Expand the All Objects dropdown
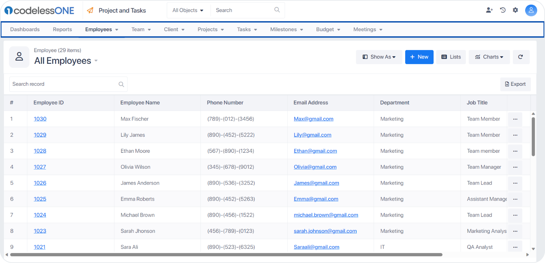The height and width of the screenshot is (263, 545). 188,10
